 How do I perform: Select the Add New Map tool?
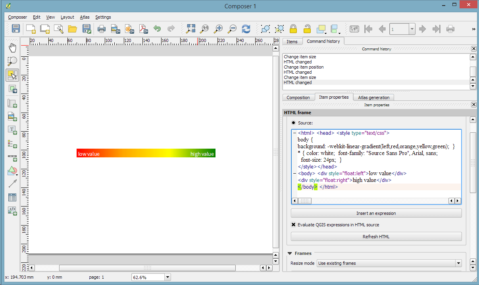(x=12, y=103)
